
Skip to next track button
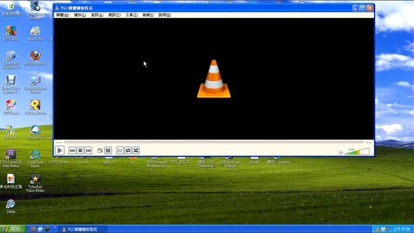coord(89,151)
